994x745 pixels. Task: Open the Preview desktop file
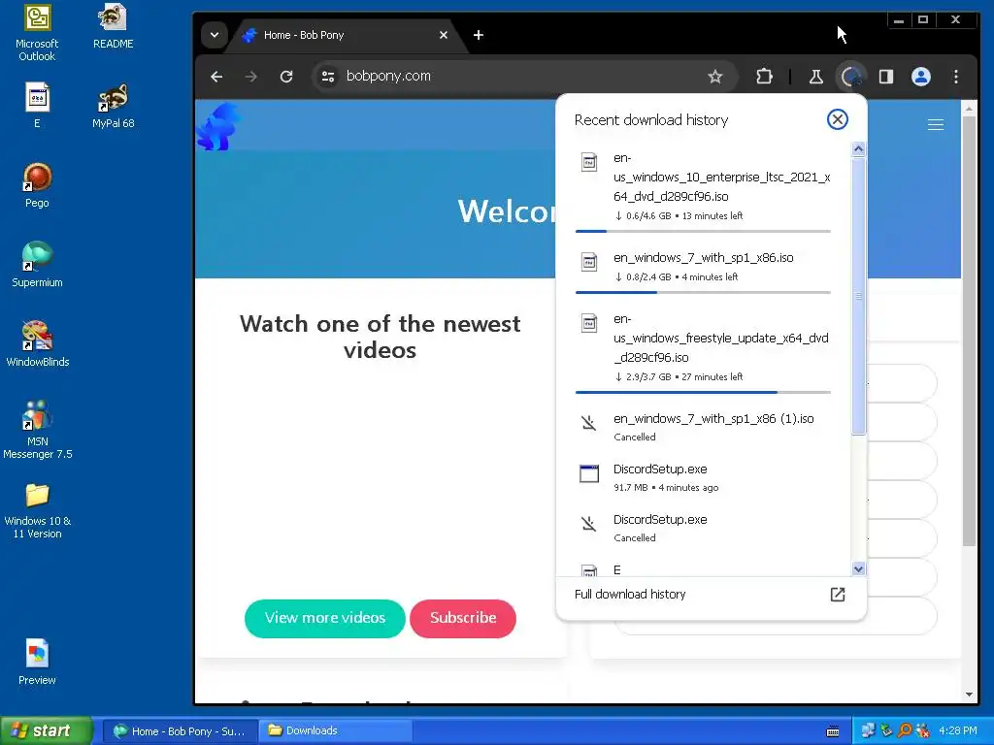(37, 663)
